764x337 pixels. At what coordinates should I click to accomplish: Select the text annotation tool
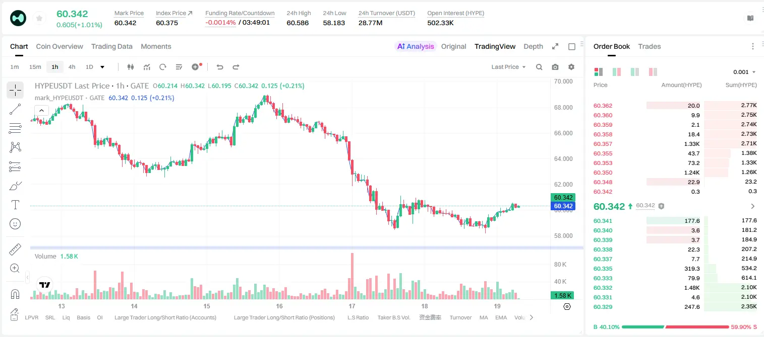coord(15,205)
